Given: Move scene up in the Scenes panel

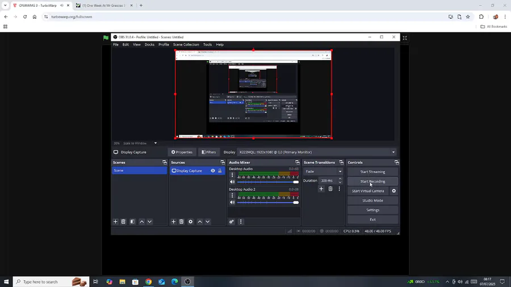Looking at the screenshot, I should (142, 222).
